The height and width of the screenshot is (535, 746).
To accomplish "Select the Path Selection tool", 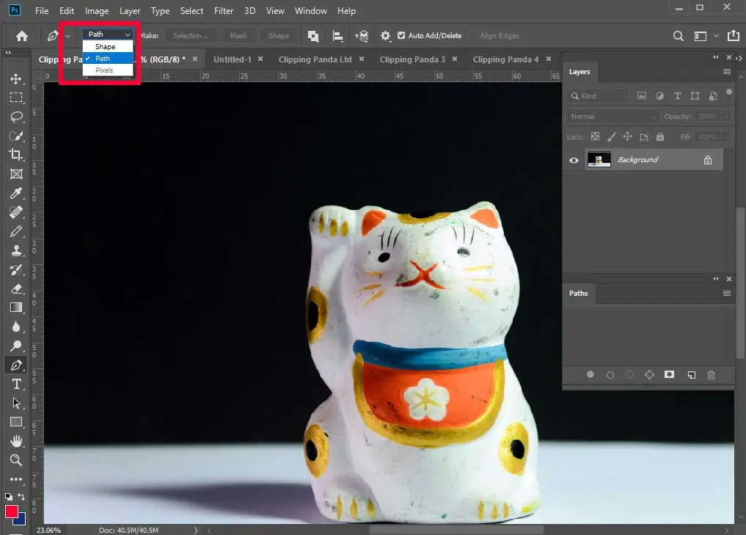I will click(x=16, y=403).
